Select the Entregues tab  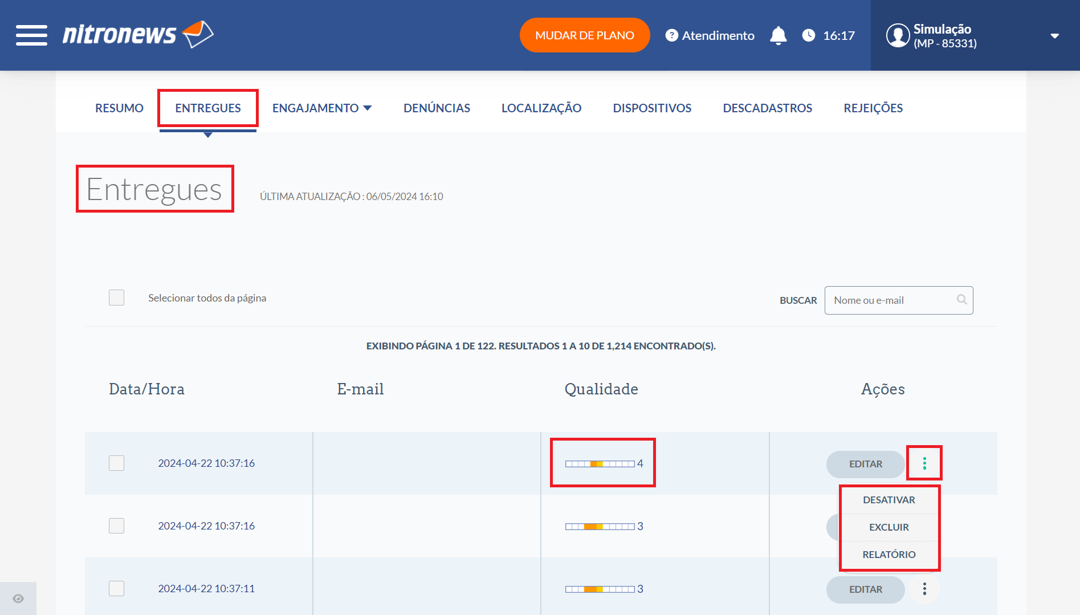(208, 108)
